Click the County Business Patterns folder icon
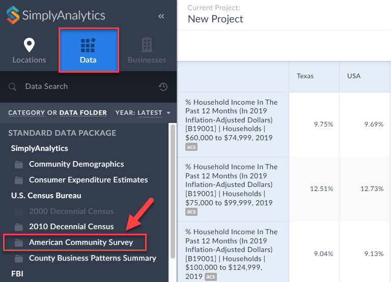The height and width of the screenshot is (282, 391). 19,259
